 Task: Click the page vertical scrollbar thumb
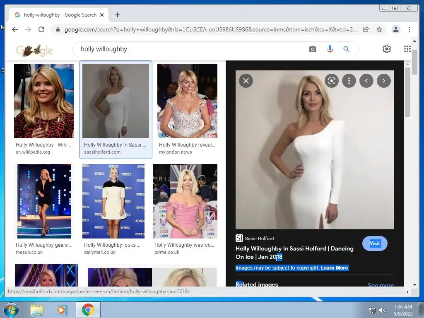click(x=414, y=62)
